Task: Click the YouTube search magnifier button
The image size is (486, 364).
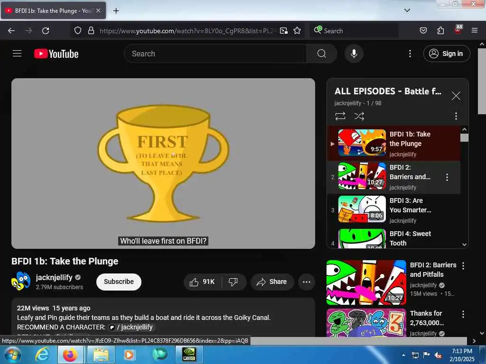Action: click(x=321, y=54)
